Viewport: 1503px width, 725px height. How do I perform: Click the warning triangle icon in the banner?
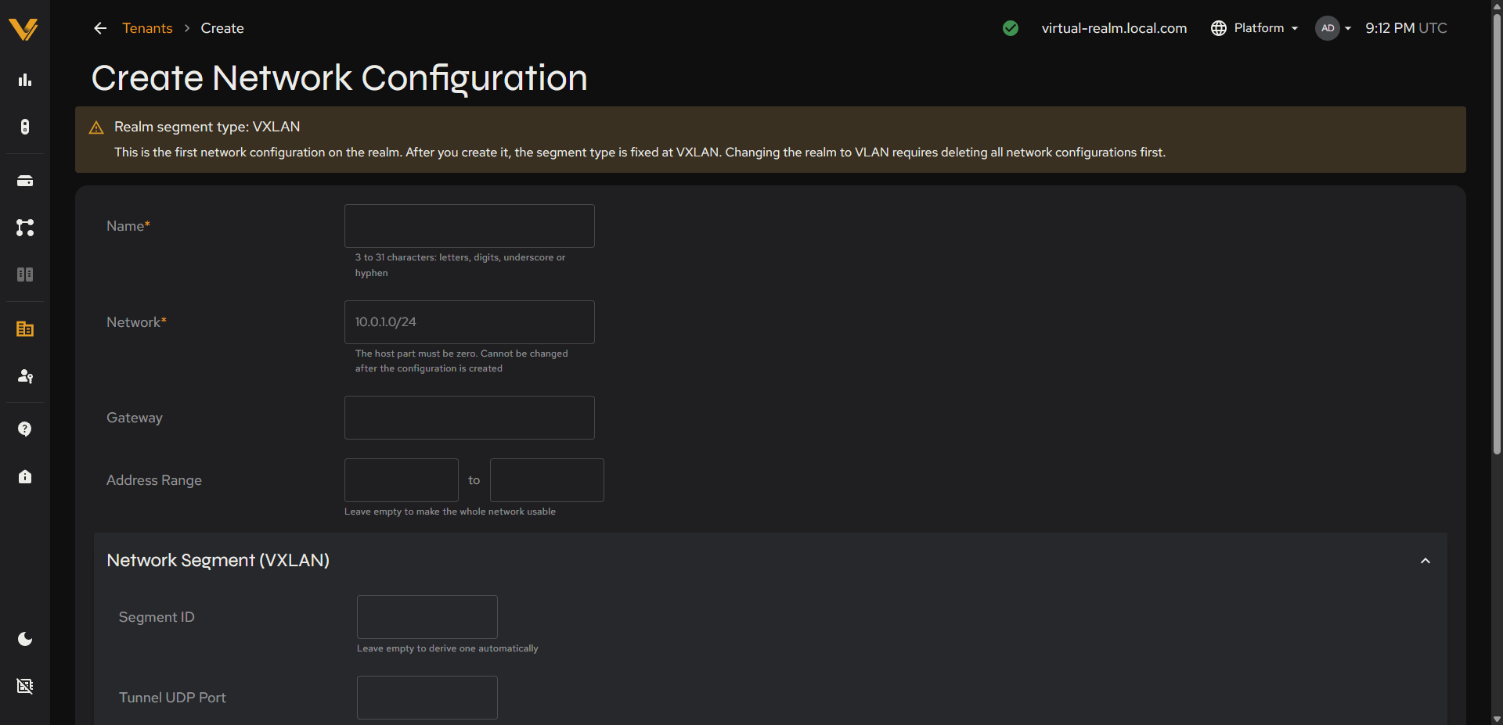pos(96,127)
